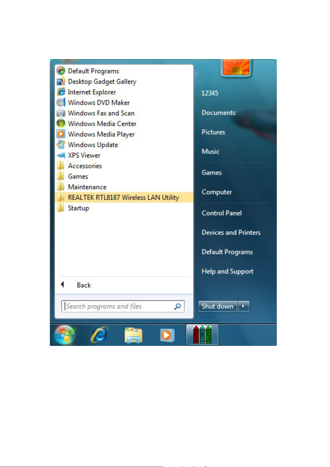Click the Internet Explorer icon in programs list
The image size is (330, 467).
click(x=61, y=92)
